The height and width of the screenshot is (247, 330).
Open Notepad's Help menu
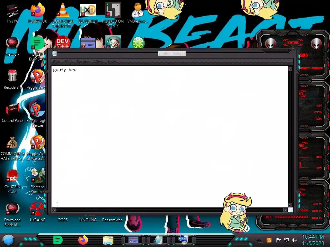[112, 62]
